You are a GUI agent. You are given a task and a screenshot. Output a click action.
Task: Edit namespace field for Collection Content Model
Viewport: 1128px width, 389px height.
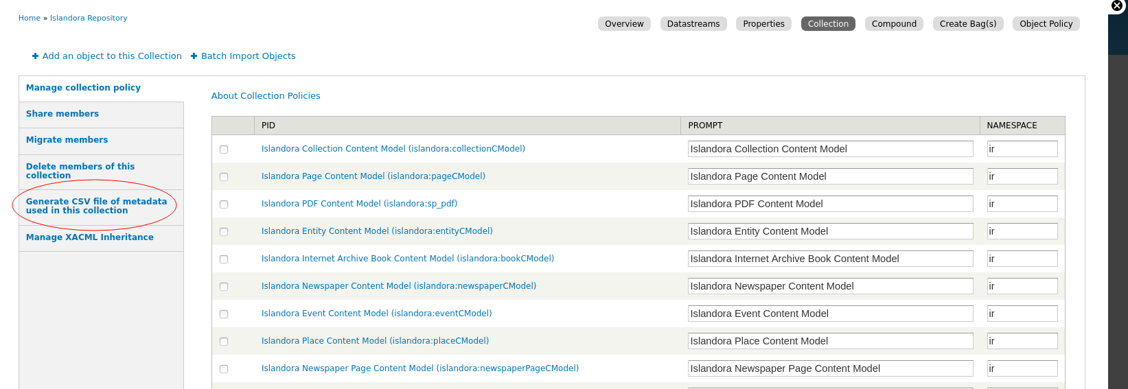(1022, 149)
